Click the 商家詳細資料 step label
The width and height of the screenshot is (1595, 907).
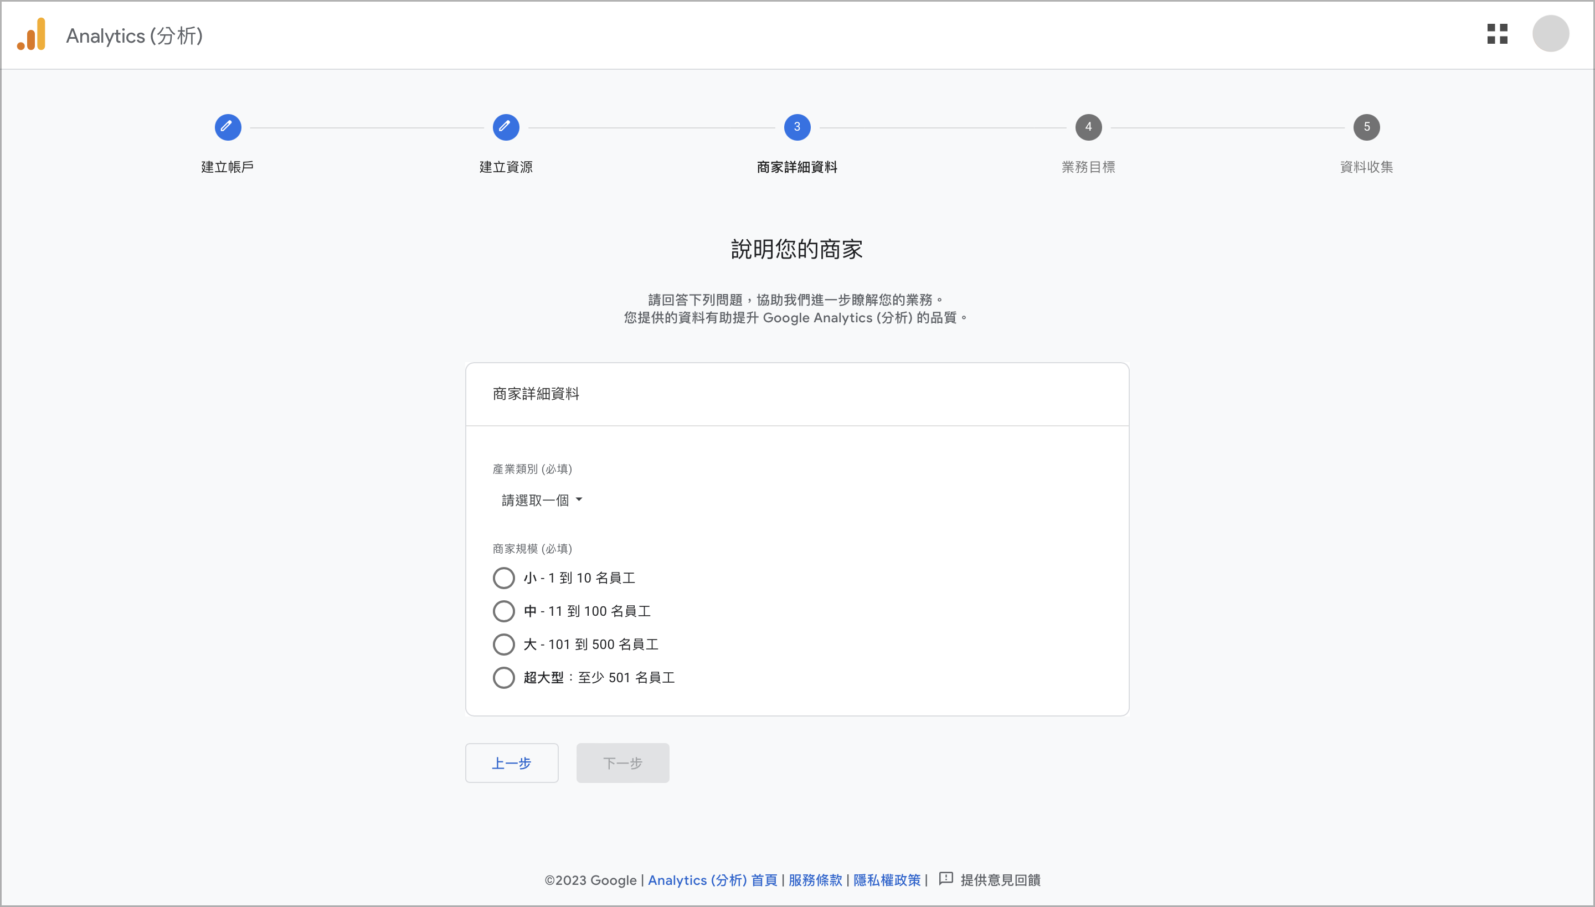797,167
